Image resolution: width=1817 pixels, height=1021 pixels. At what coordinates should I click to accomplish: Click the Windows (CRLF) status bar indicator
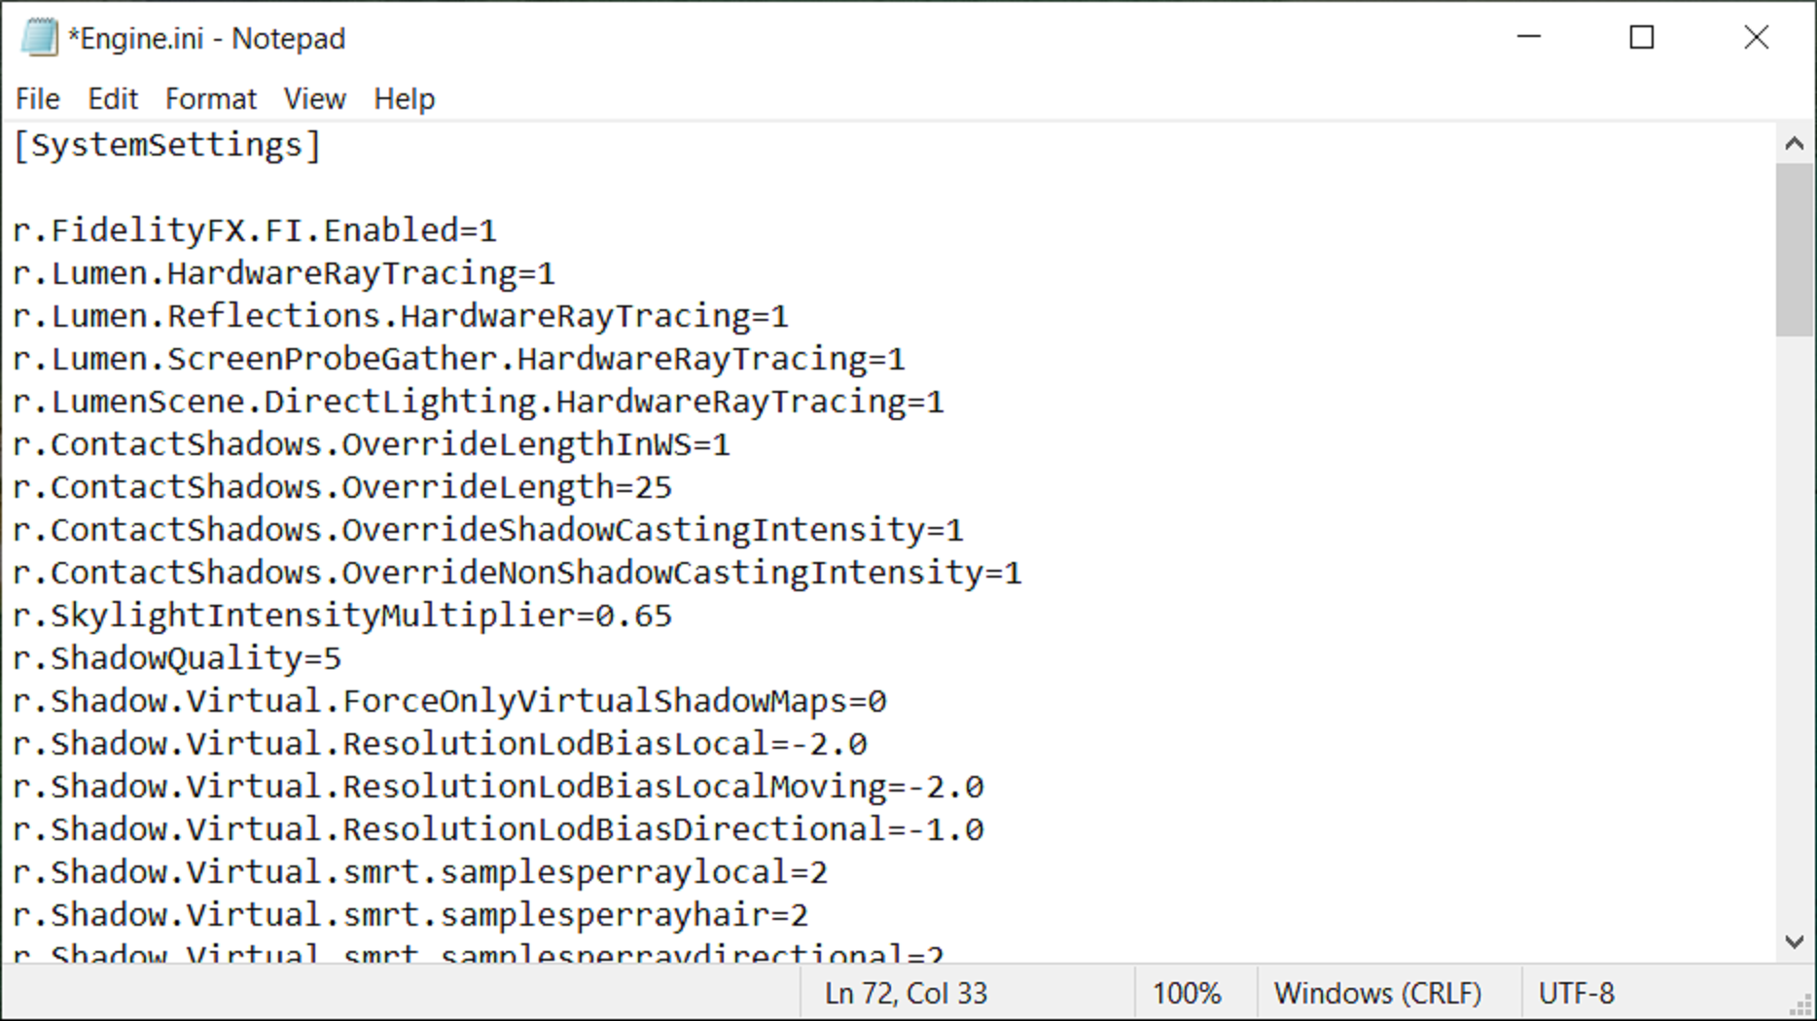[x=1377, y=993]
